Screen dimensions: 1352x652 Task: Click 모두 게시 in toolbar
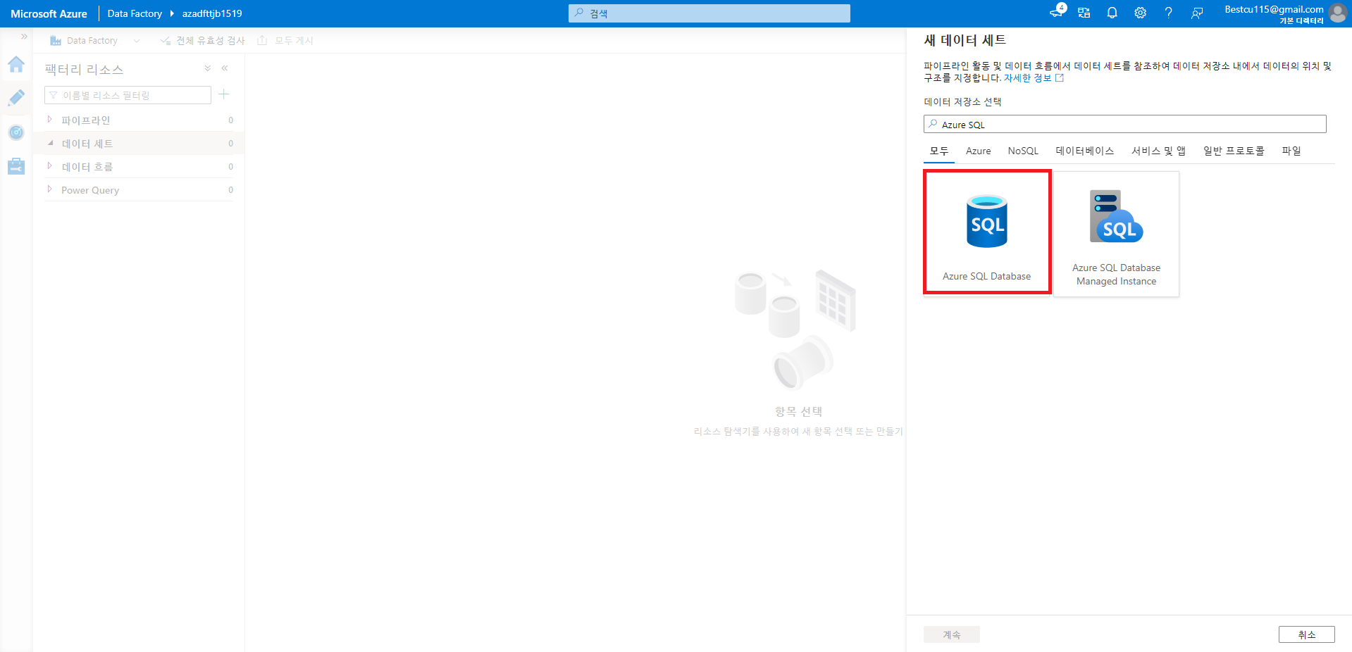285,41
